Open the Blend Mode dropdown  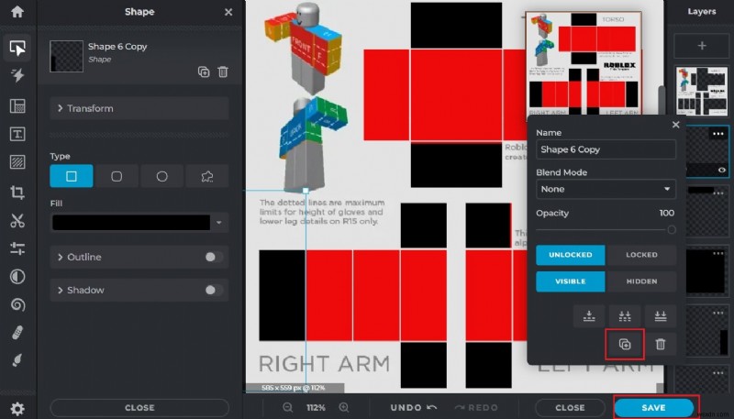click(606, 190)
